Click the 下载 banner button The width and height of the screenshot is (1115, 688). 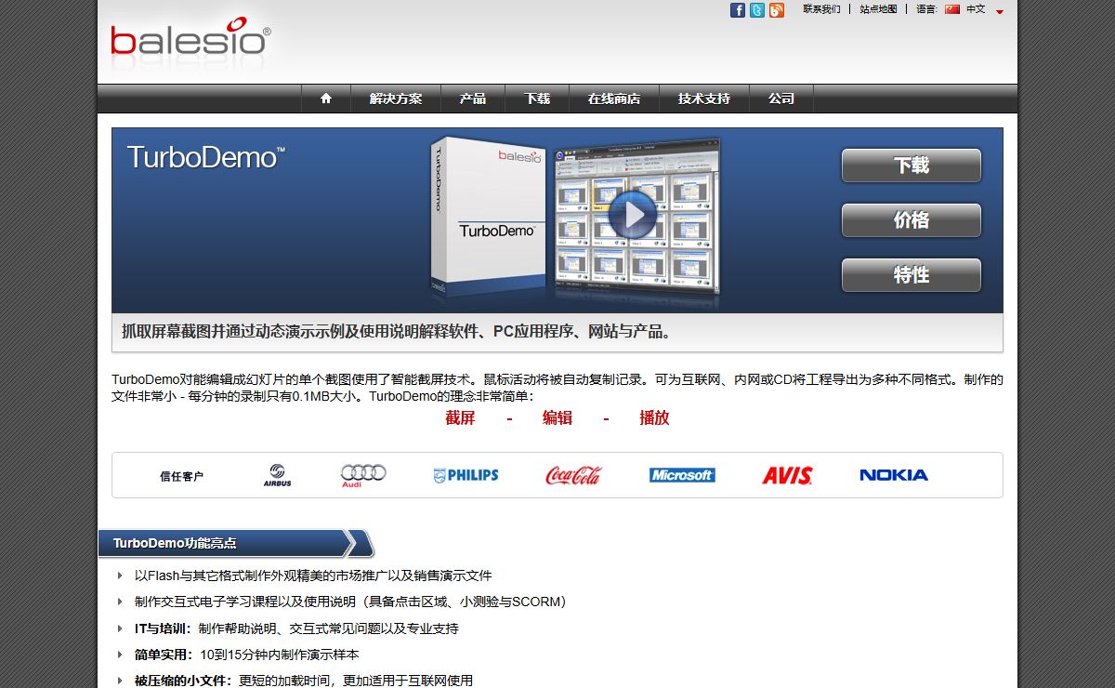pyautogui.click(x=912, y=165)
